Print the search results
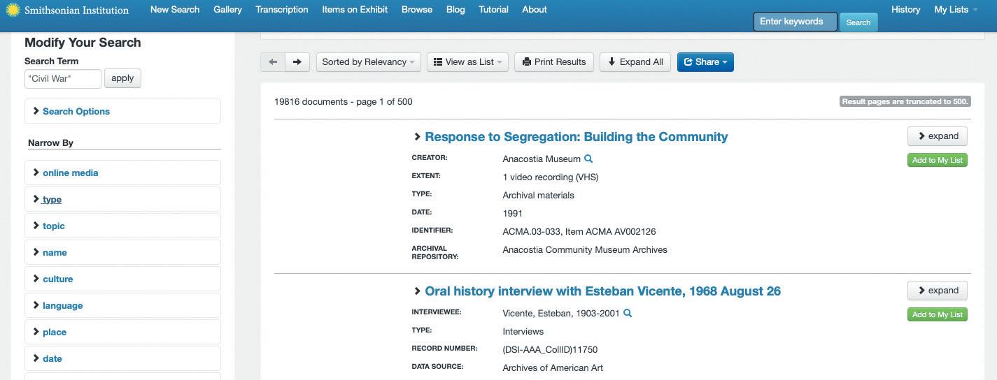Screen dimensions: 997x380 point(554,62)
